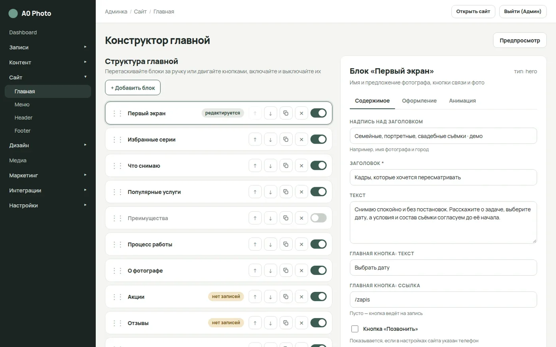556x347 pixels.
Task: Move the Избранные серии block up
Action: pyautogui.click(x=255, y=140)
